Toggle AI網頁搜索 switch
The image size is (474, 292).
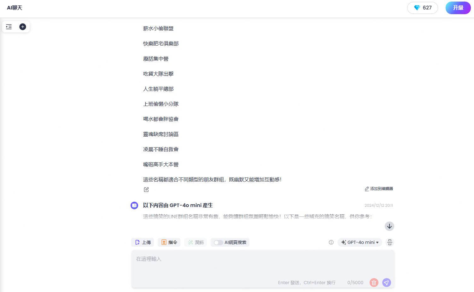tap(218, 243)
